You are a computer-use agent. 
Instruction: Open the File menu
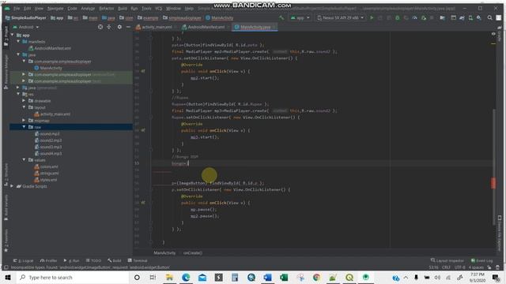pyautogui.click(x=17, y=9)
